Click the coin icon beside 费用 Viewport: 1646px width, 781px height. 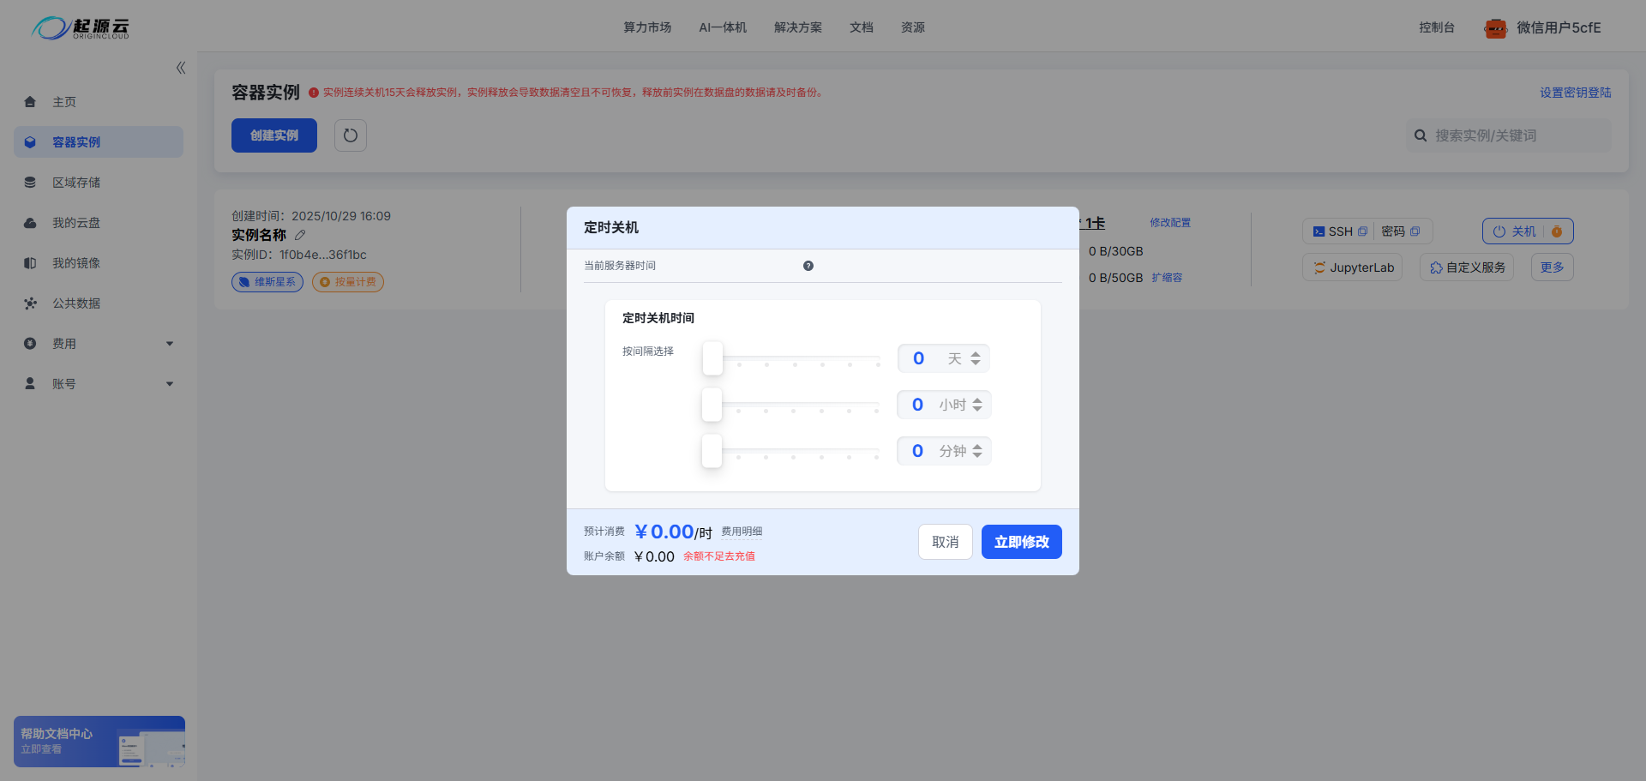click(x=30, y=344)
